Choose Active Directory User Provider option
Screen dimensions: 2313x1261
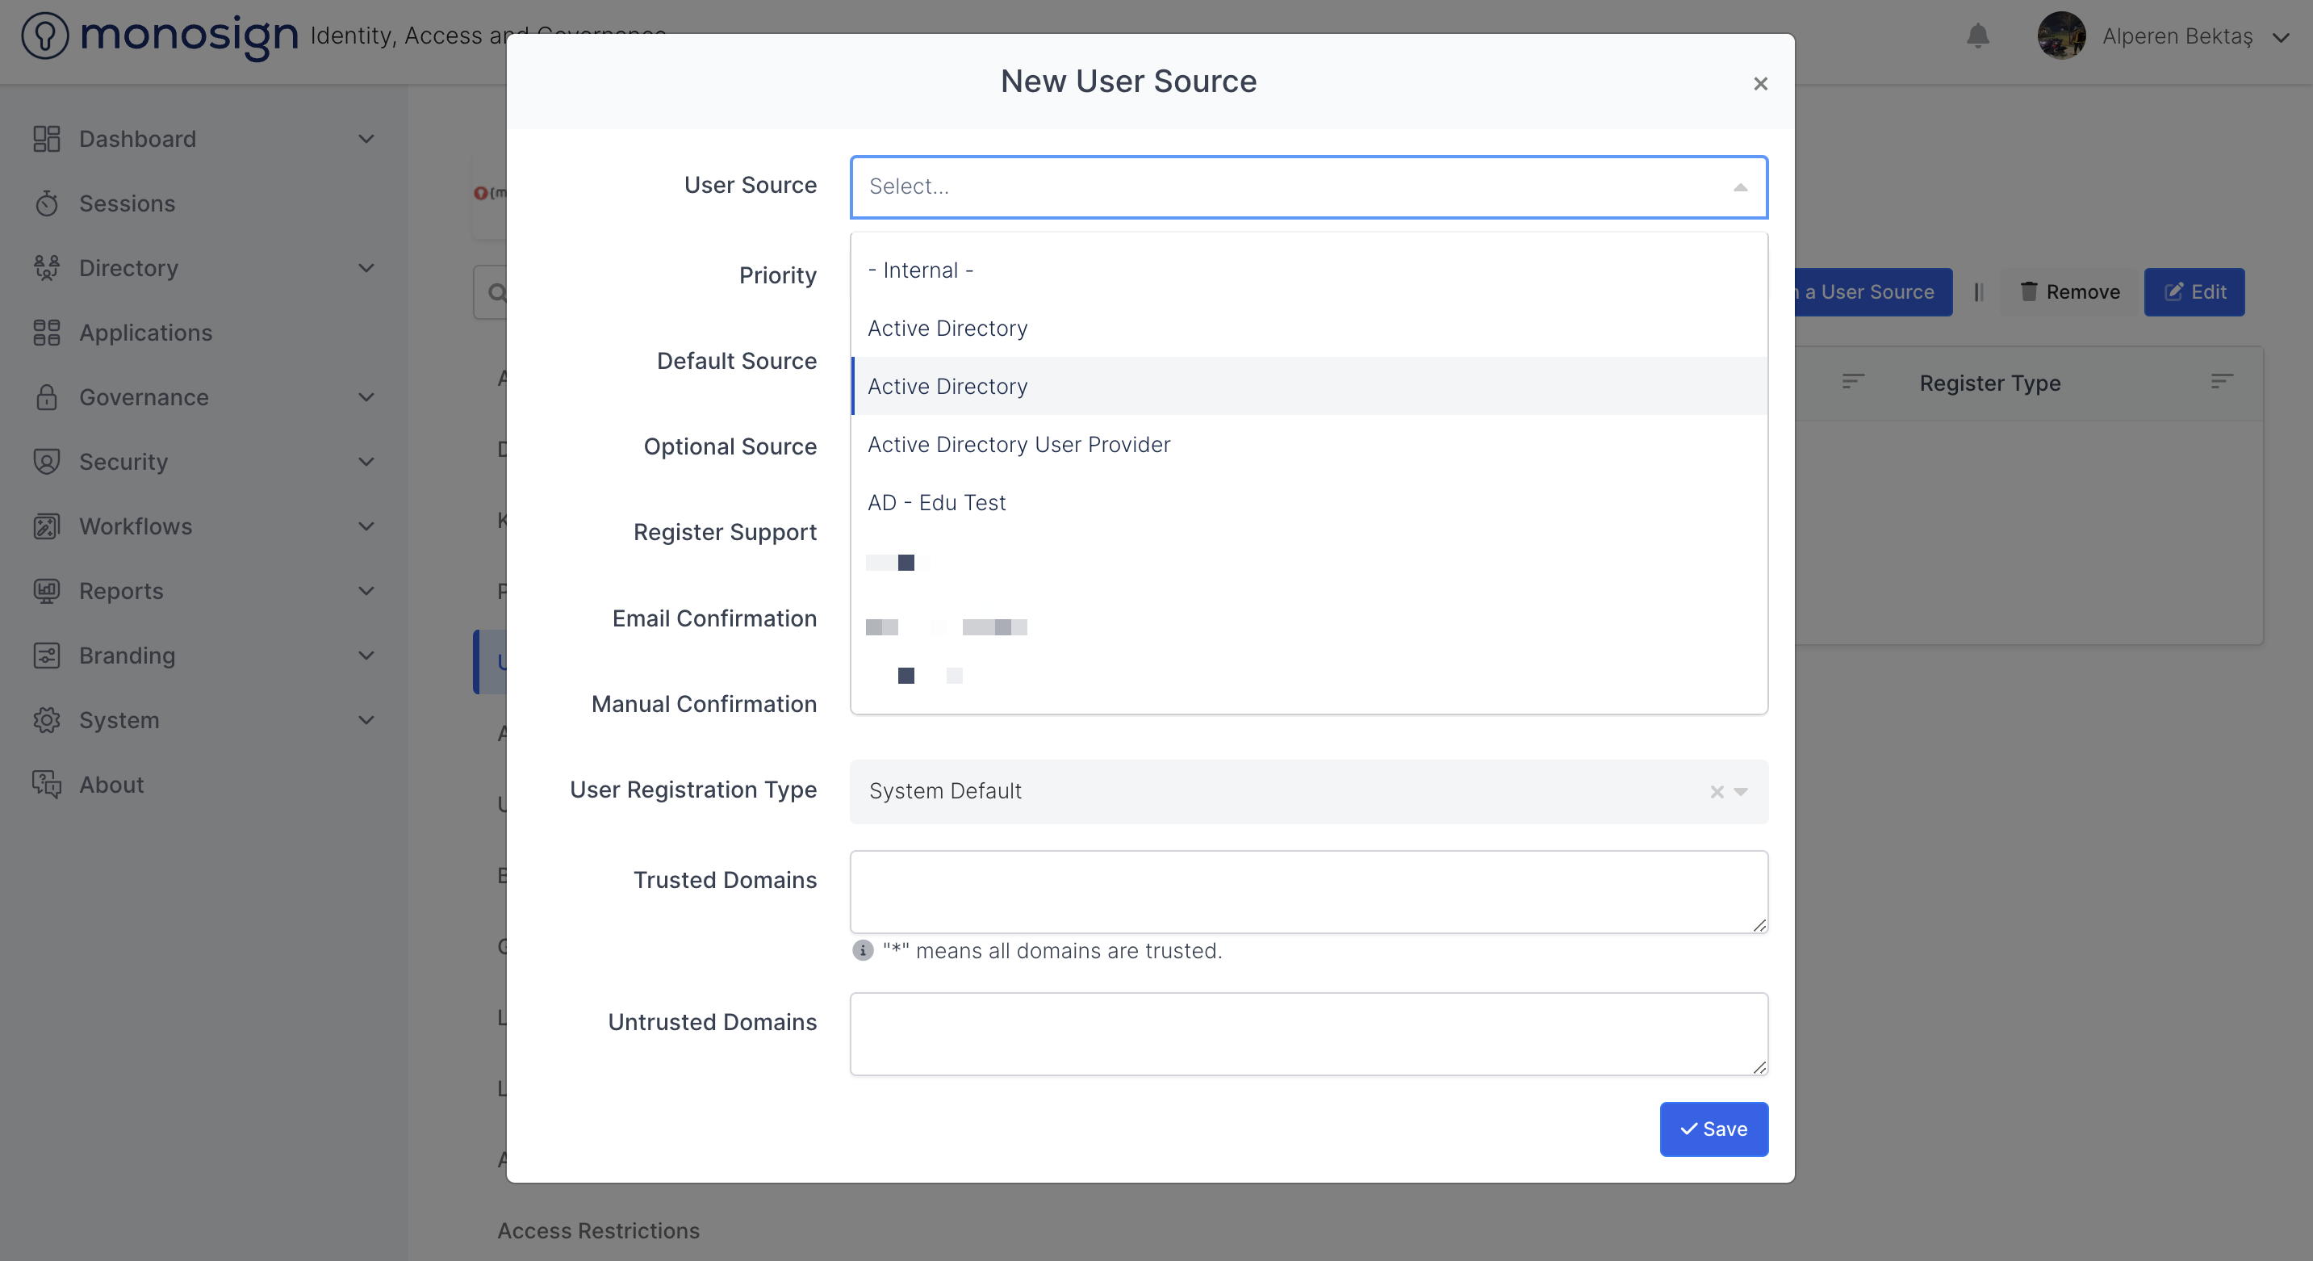point(1018,445)
